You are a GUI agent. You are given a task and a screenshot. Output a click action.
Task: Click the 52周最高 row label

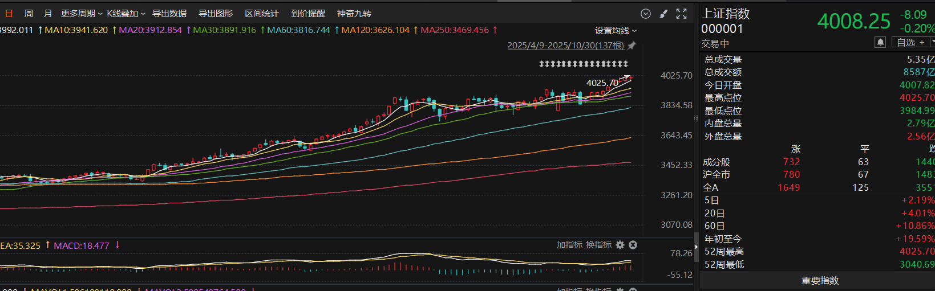724,252
